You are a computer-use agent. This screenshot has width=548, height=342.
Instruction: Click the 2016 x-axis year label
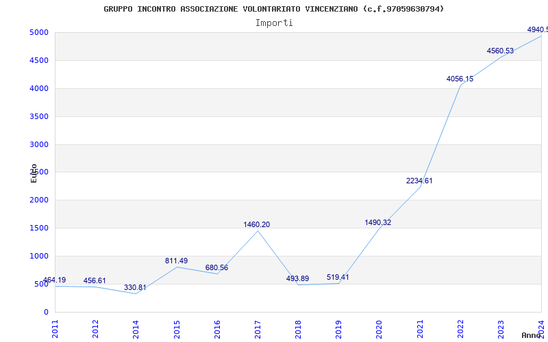217,329
